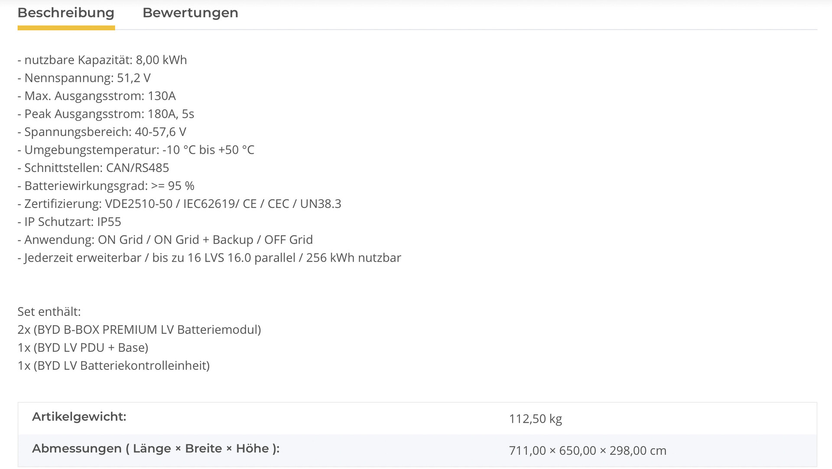This screenshot has height=469, width=832.
Task: Click the nutzbare Kapazität 8,00 kWh line
Action: [x=102, y=60]
